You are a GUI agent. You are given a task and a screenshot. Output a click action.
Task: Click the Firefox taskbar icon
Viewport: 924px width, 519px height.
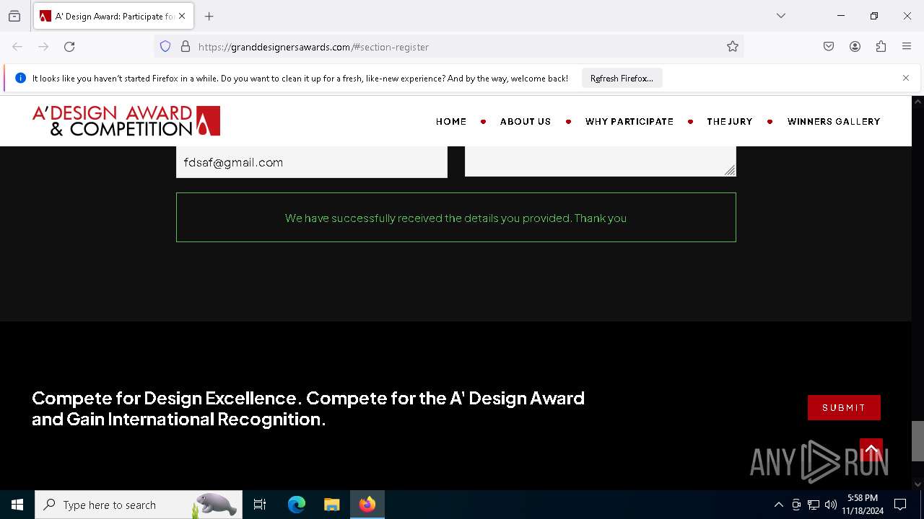tap(367, 505)
